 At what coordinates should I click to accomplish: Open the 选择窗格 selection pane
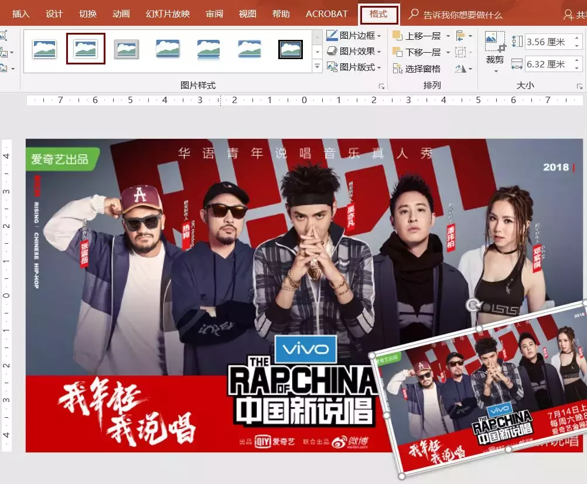point(417,69)
